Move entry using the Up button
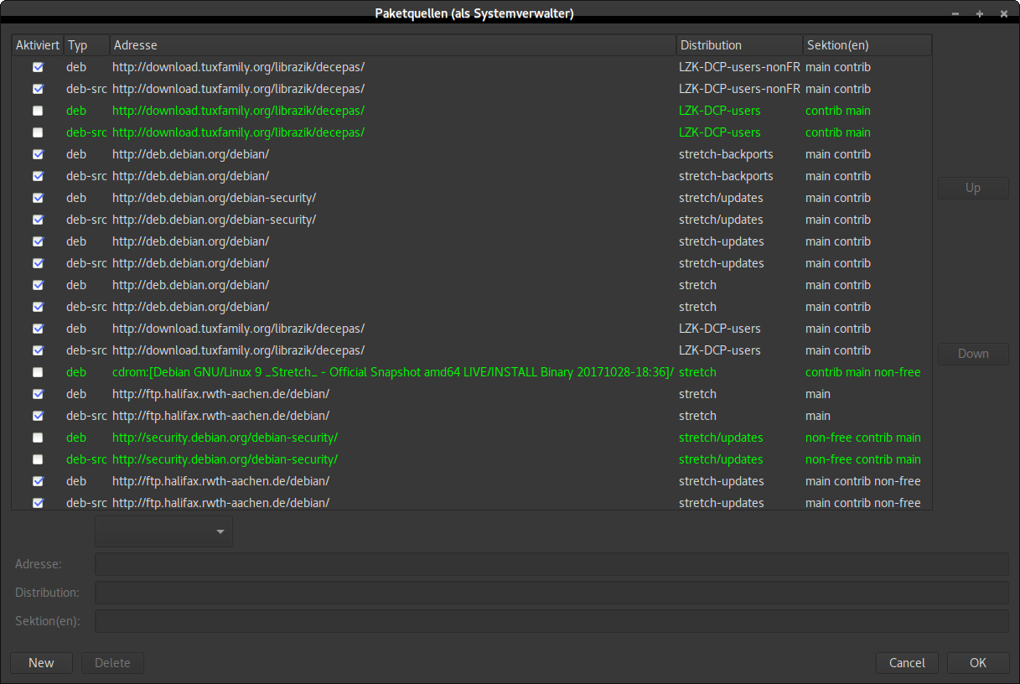This screenshot has width=1020, height=684. 973,188
